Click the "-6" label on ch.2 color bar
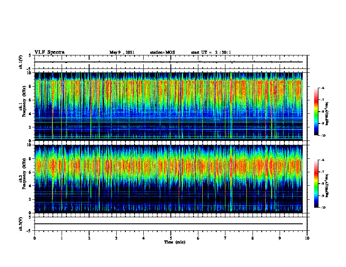Viewport: 346px width, 267px height. pyautogui.click(x=322, y=160)
